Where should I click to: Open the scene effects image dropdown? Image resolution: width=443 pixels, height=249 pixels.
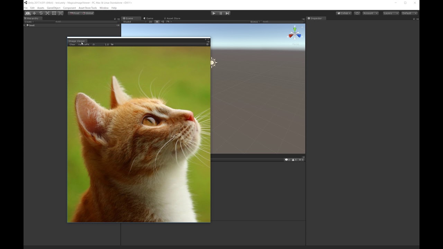click(x=169, y=22)
